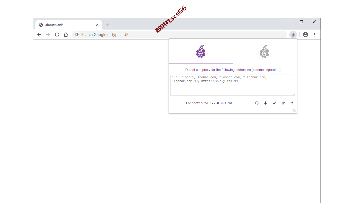Click the globe favicon on about:blank tab
This screenshot has height=221, width=354.
tap(41, 25)
